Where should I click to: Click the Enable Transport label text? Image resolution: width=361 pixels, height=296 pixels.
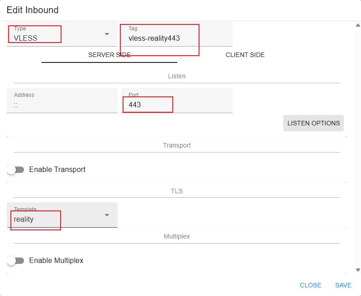57,170
